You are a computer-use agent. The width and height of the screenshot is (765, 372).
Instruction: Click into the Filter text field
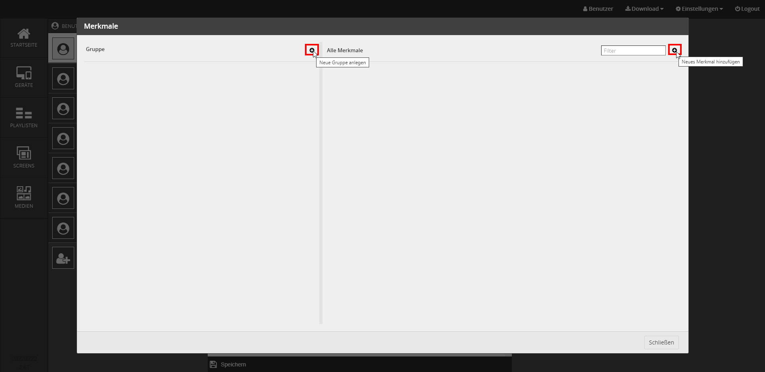(x=633, y=51)
